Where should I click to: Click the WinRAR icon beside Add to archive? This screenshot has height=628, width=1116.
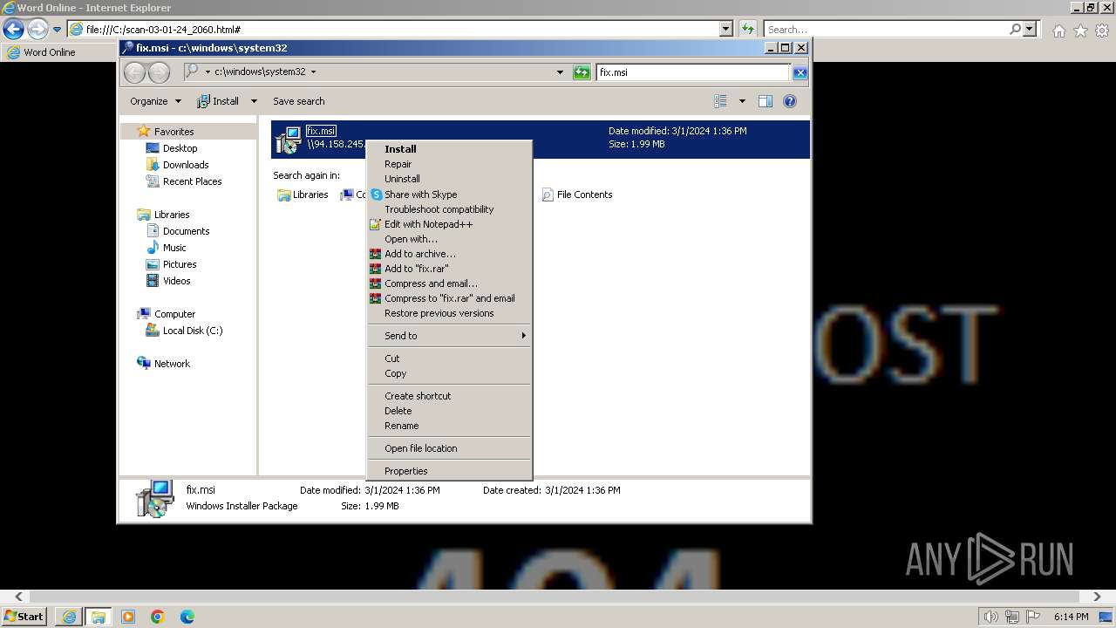coord(376,254)
